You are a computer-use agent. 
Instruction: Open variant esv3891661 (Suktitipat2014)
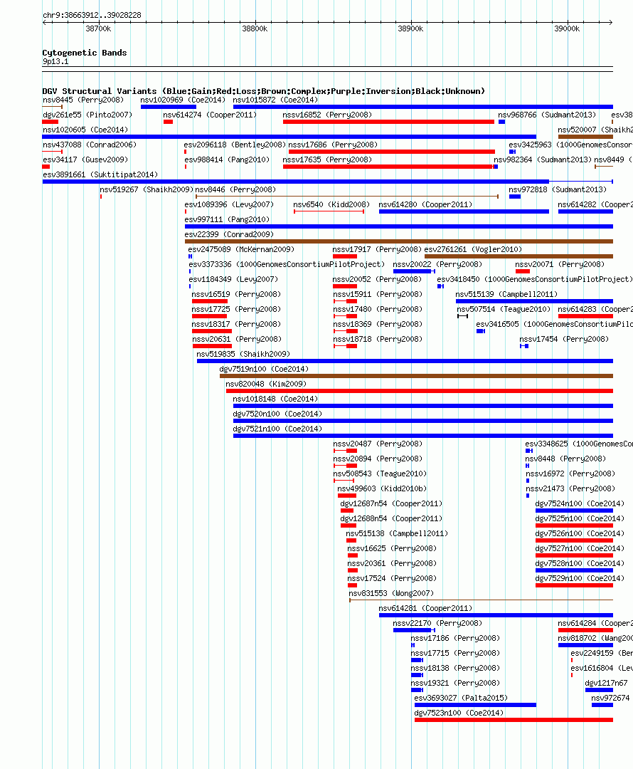point(100,174)
